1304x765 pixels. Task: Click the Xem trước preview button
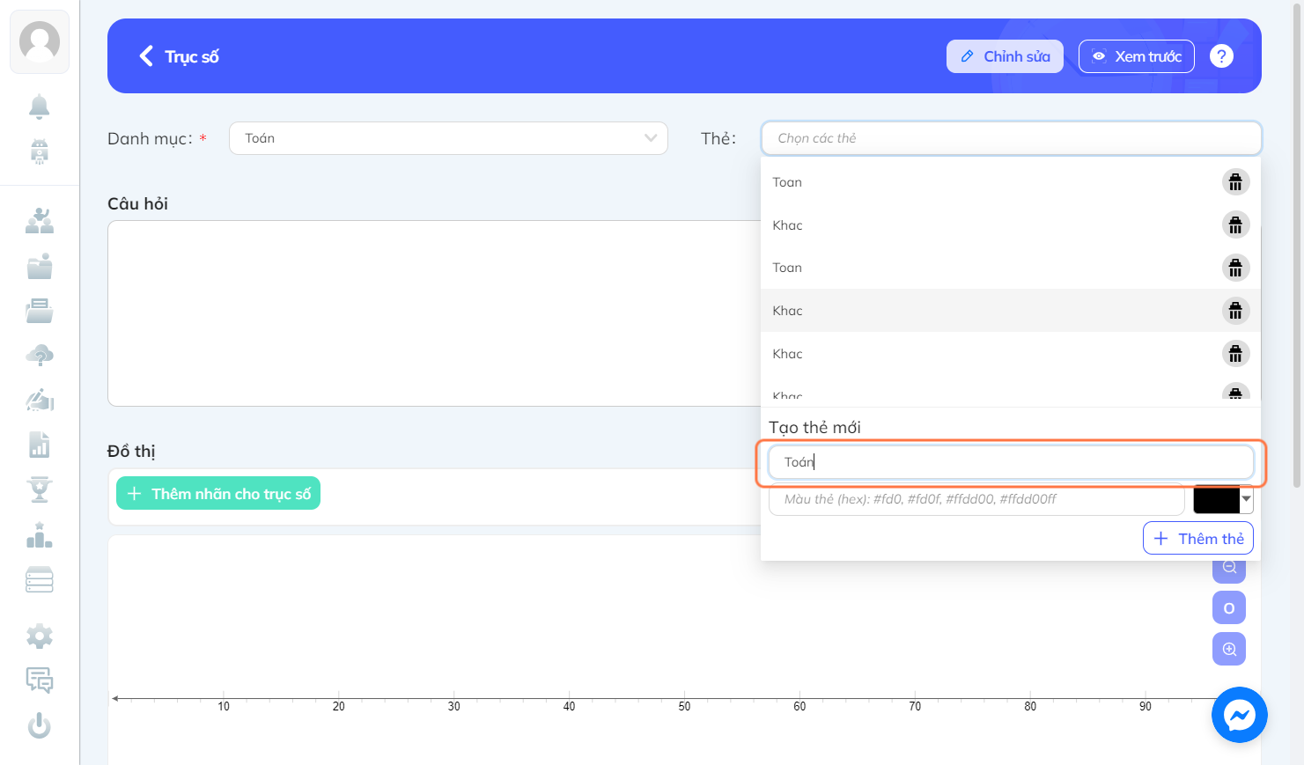pyautogui.click(x=1137, y=56)
